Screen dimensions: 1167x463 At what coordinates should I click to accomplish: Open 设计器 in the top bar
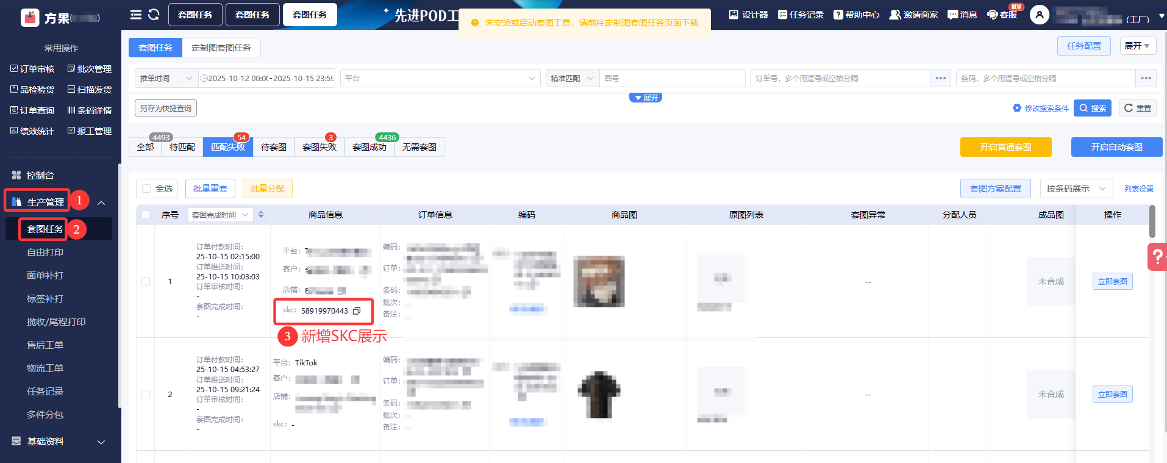[x=748, y=15]
